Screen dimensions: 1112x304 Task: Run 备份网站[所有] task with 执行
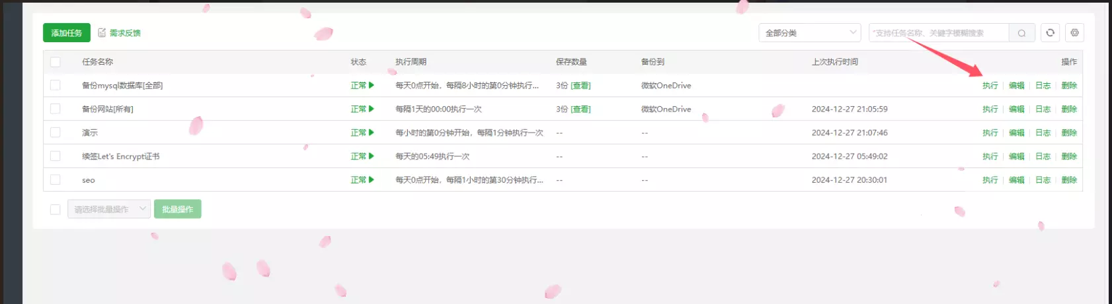point(990,109)
